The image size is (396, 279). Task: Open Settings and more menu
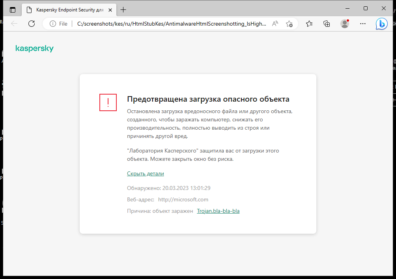(362, 24)
